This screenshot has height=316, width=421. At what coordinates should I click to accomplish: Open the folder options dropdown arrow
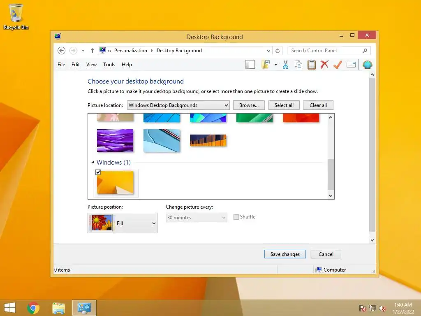[x=275, y=65]
